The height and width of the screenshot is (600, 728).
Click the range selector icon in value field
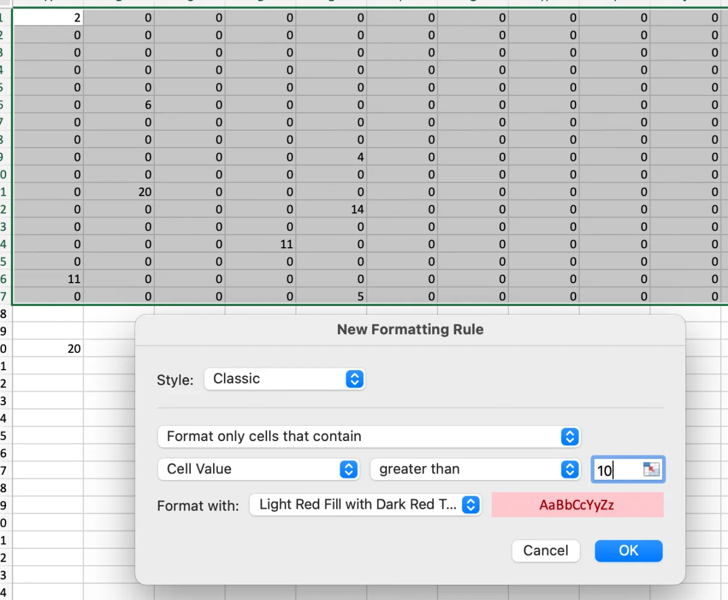pyautogui.click(x=651, y=469)
